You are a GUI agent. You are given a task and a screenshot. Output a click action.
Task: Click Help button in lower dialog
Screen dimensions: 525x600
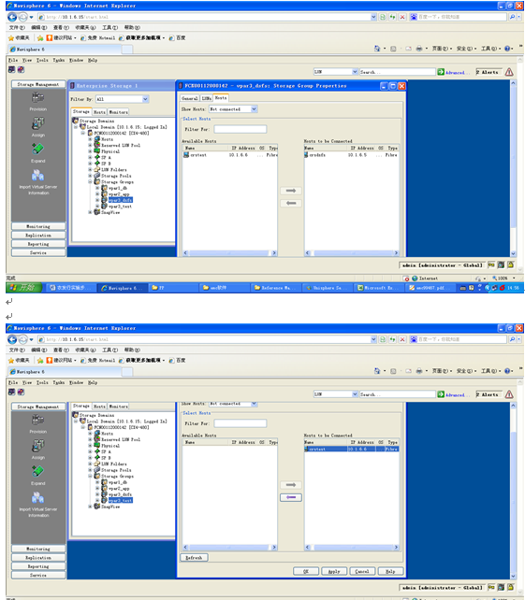[x=390, y=571]
